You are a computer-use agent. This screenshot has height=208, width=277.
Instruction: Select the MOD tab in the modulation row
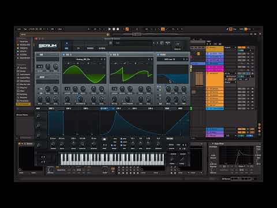[x=38, y=109]
